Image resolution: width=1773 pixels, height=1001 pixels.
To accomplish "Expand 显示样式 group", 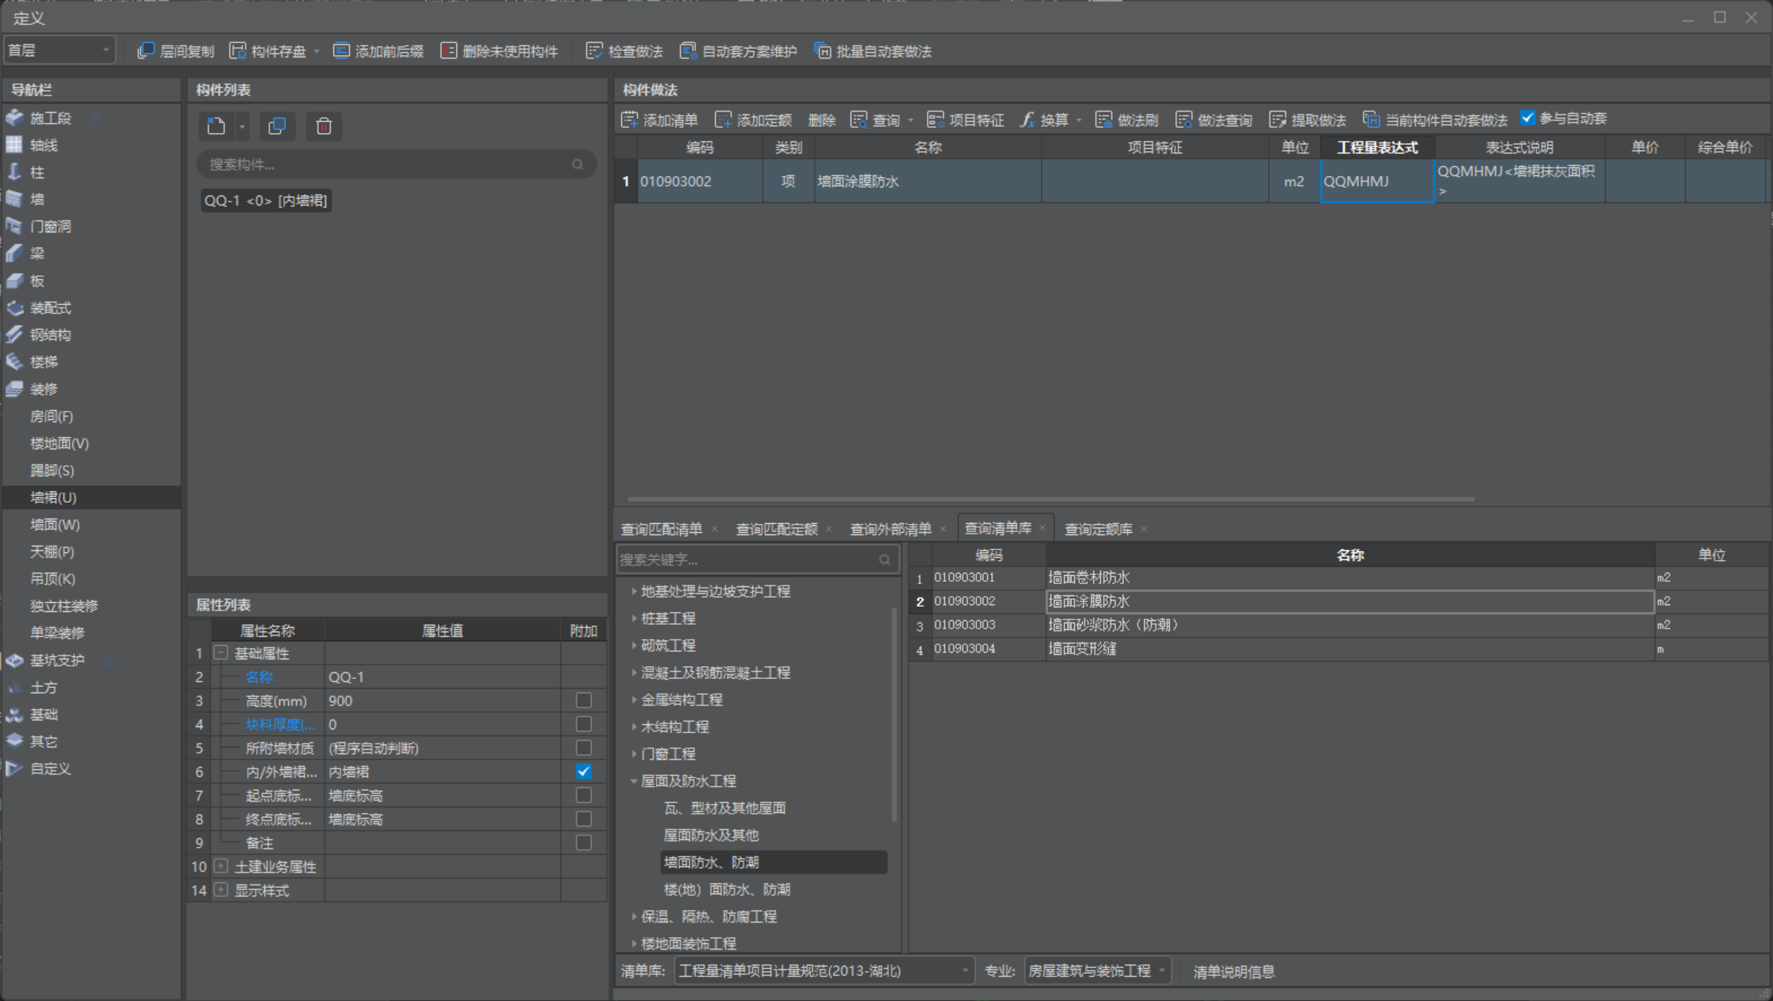I will [221, 890].
